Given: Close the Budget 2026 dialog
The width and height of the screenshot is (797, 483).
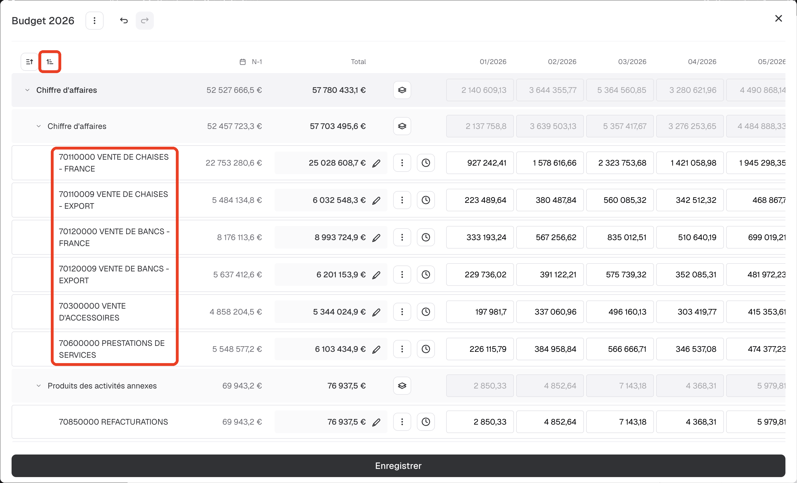Looking at the screenshot, I should click(x=779, y=18).
